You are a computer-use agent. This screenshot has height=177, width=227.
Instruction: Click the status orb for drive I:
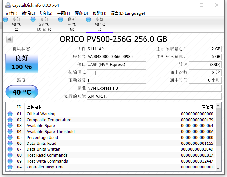(88, 19)
